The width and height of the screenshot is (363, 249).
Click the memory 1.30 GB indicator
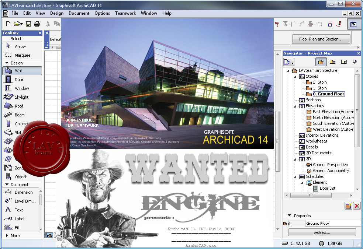click(x=331, y=243)
